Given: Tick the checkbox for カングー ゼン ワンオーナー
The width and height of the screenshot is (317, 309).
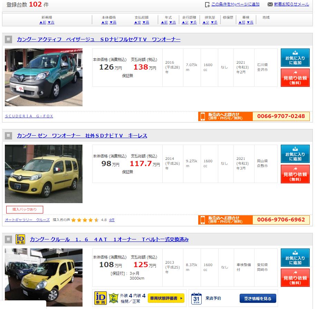Looking at the screenshot, I should tap(8, 136).
